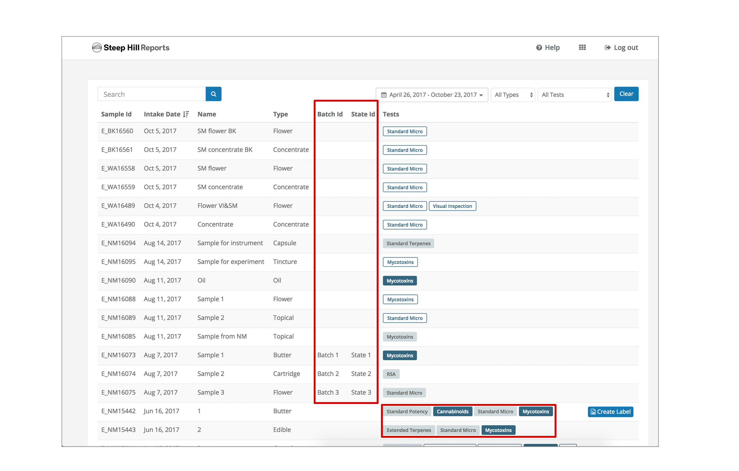Viewport: 739px width, 471px height.
Task: Open Visual Inspection test for E_WA16489
Action: 452,206
